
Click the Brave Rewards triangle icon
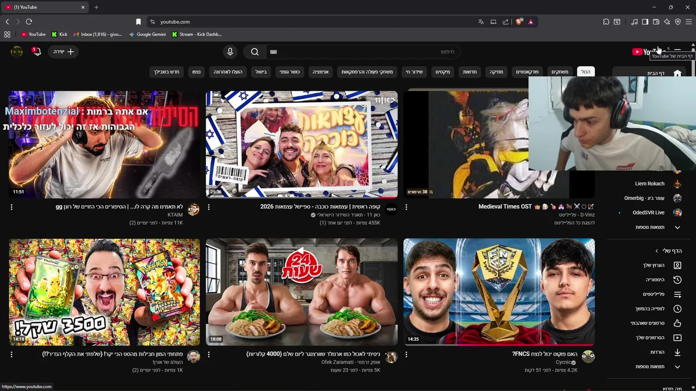coord(531,22)
